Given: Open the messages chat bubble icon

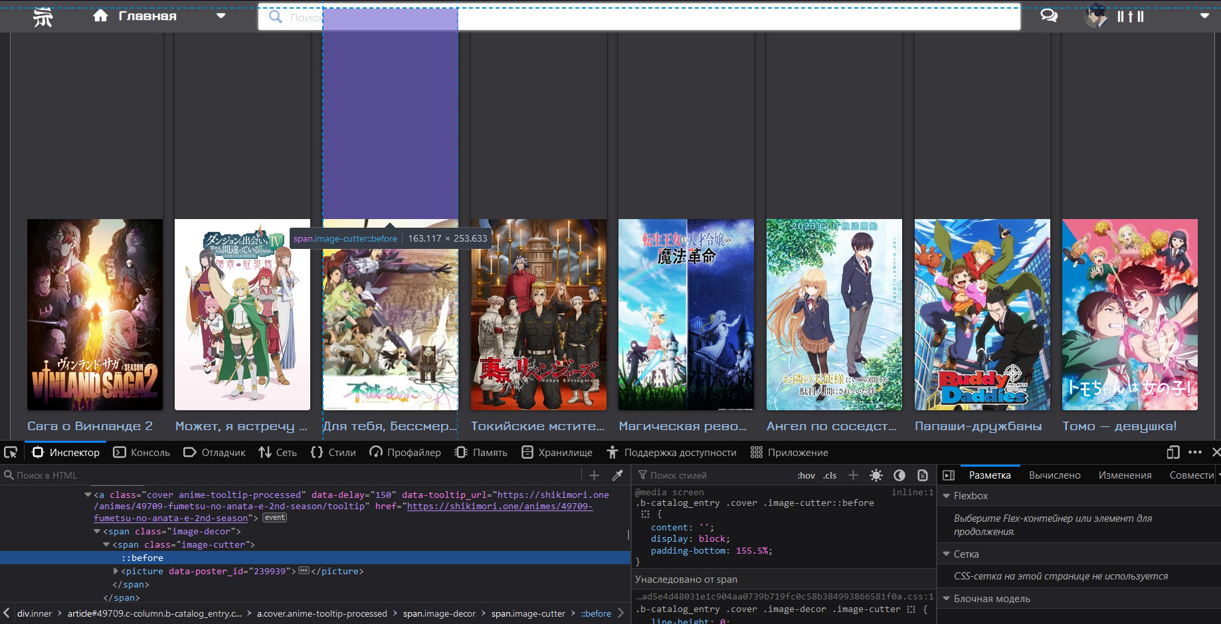Looking at the screenshot, I should point(1049,16).
